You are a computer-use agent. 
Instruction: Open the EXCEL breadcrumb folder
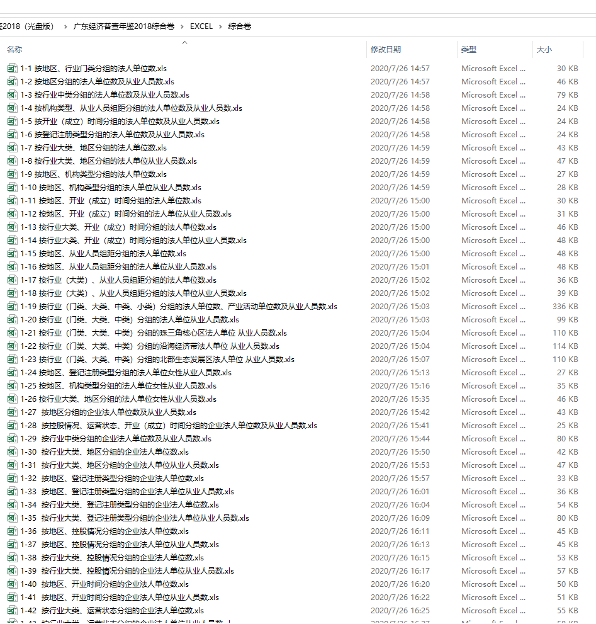click(201, 26)
